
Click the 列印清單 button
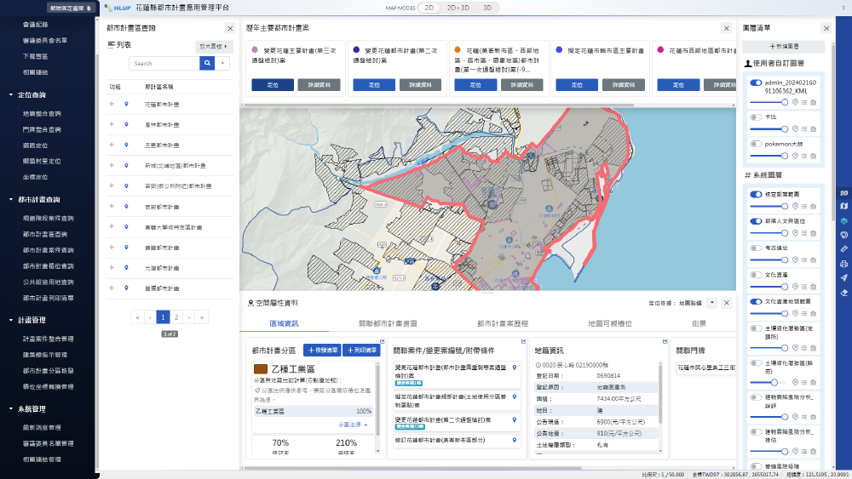[361, 351]
